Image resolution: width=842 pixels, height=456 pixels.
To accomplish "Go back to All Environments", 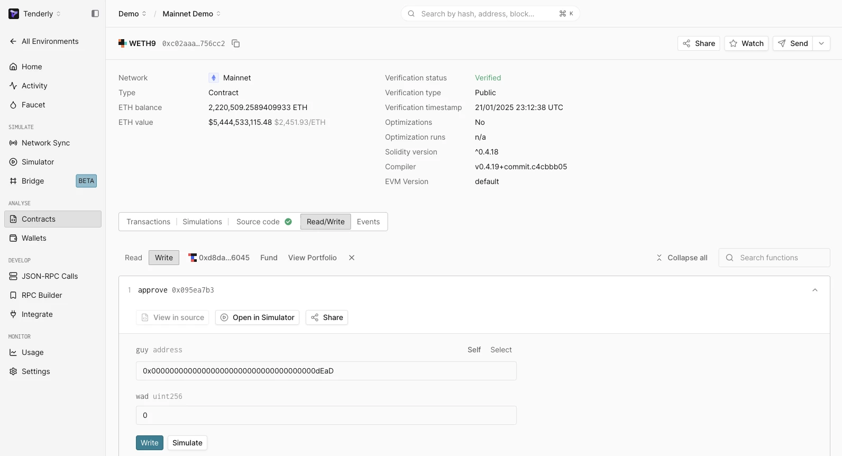I will [x=44, y=41].
